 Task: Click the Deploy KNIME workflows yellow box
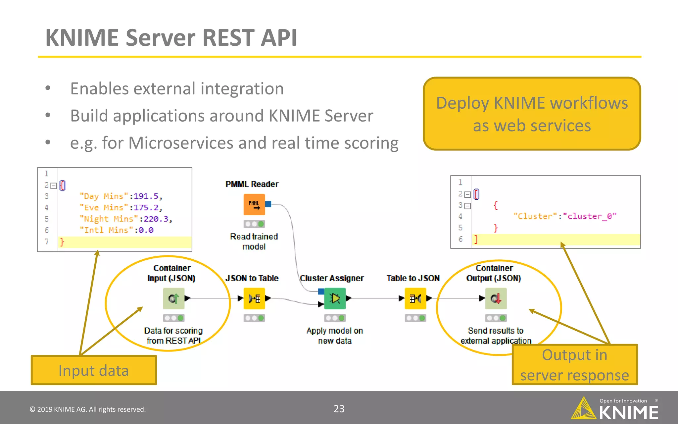pyautogui.click(x=532, y=114)
